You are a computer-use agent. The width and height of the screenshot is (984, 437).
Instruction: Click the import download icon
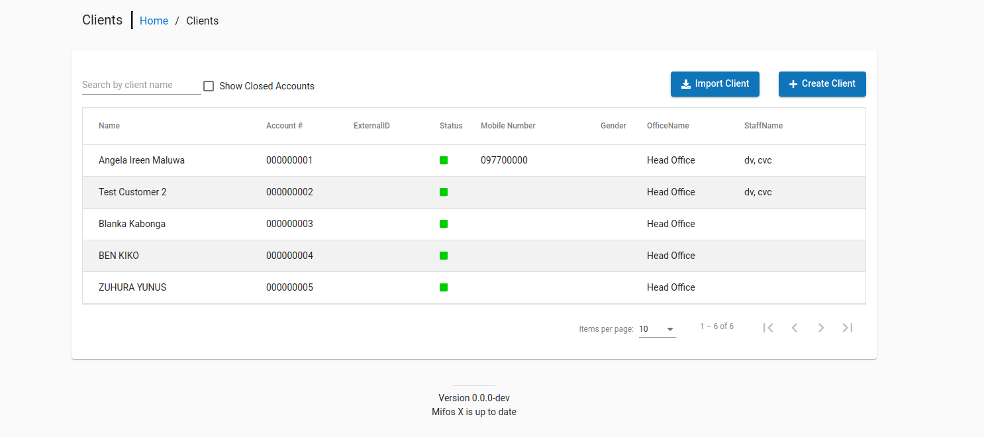(x=685, y=84)
